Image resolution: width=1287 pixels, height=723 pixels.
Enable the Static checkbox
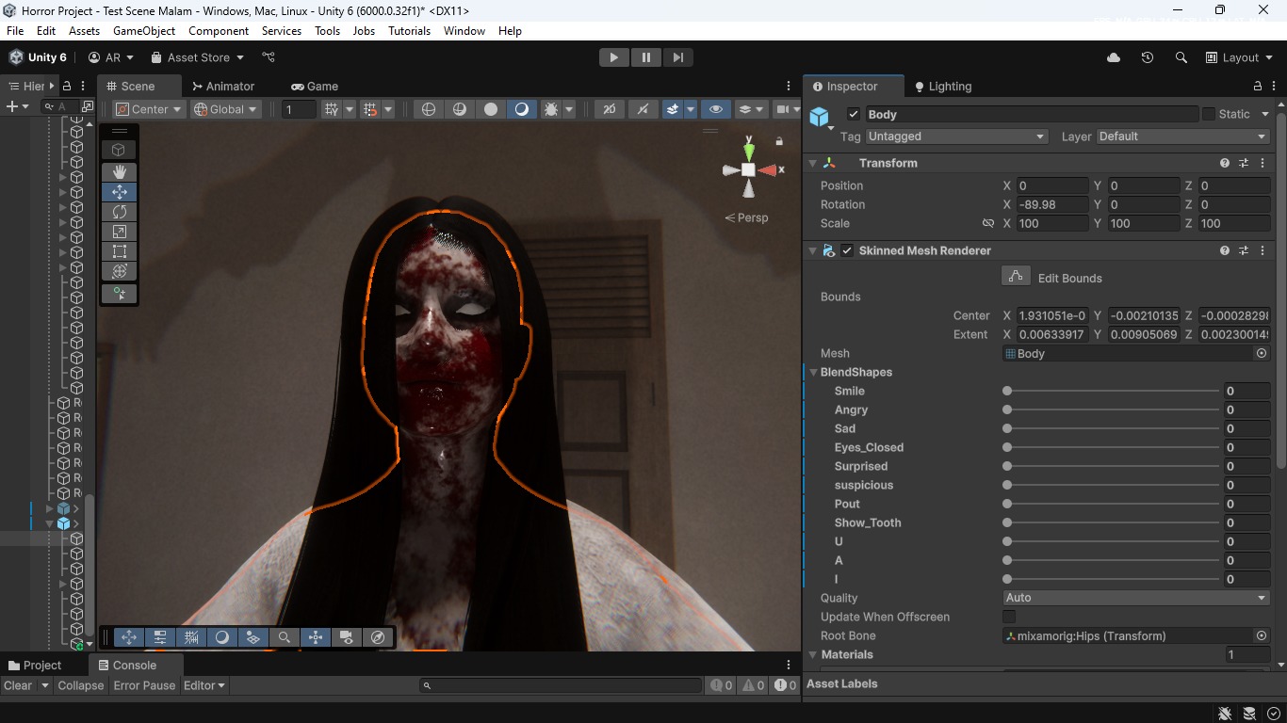pos(1208,114)
